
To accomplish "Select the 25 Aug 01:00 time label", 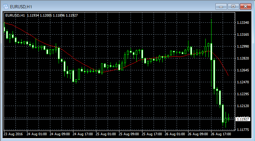I will 106,134.
